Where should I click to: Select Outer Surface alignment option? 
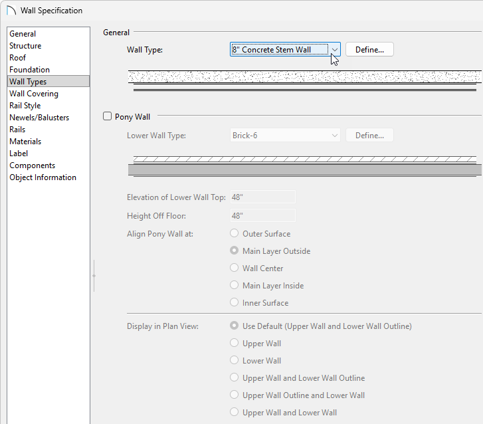pyautogui.click(x=234, y=233)
